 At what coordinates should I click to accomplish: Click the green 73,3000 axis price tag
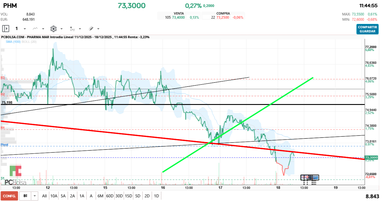pyautogui.click(x=371, y=157)
